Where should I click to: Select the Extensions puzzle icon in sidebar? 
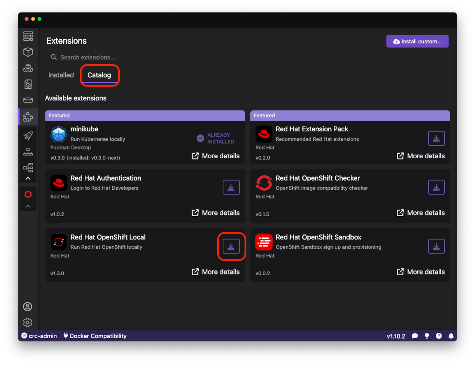[28, 117]
